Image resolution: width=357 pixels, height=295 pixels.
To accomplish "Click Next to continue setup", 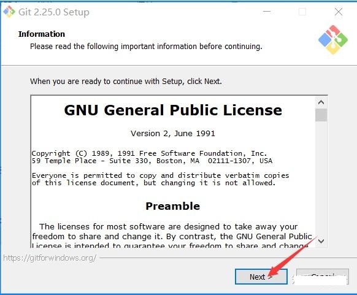I will [x=261, y=277].
